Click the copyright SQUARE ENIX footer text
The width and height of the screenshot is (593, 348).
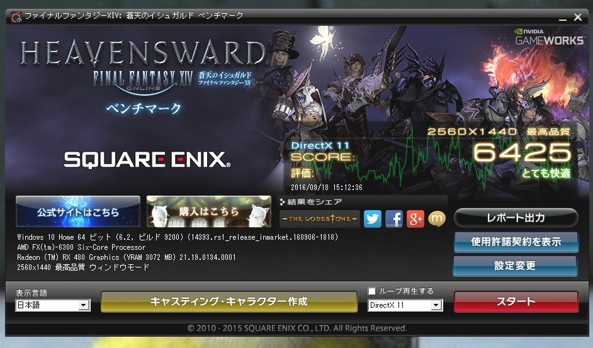click(297, 328)
